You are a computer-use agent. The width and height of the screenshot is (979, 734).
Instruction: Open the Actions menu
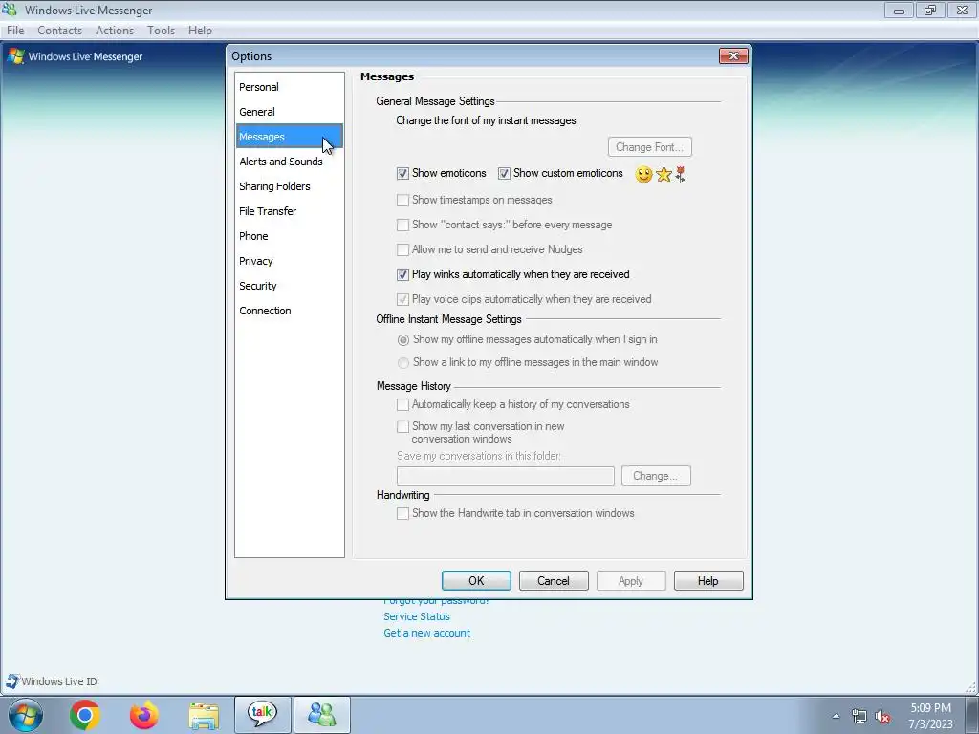pyautogui.click(x=115, y=30)
